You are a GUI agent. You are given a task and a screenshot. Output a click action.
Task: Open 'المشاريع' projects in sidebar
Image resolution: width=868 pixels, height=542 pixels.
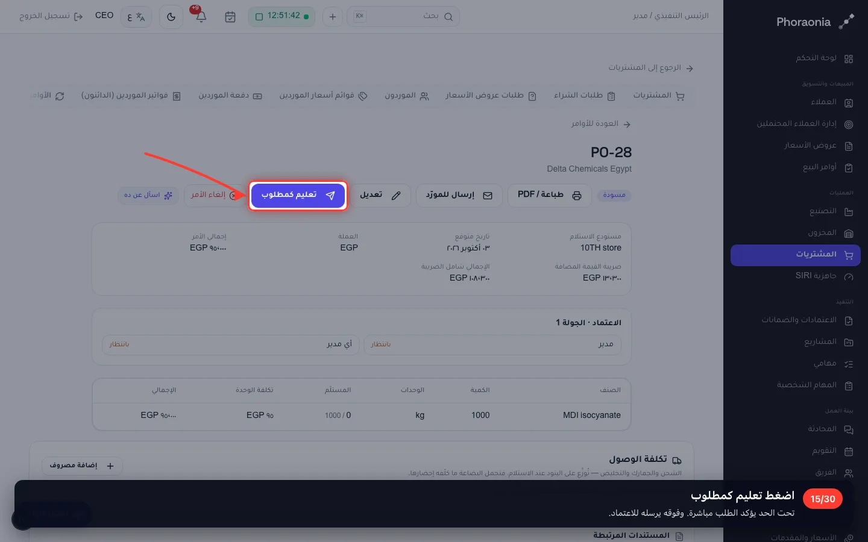pos(795,342)
